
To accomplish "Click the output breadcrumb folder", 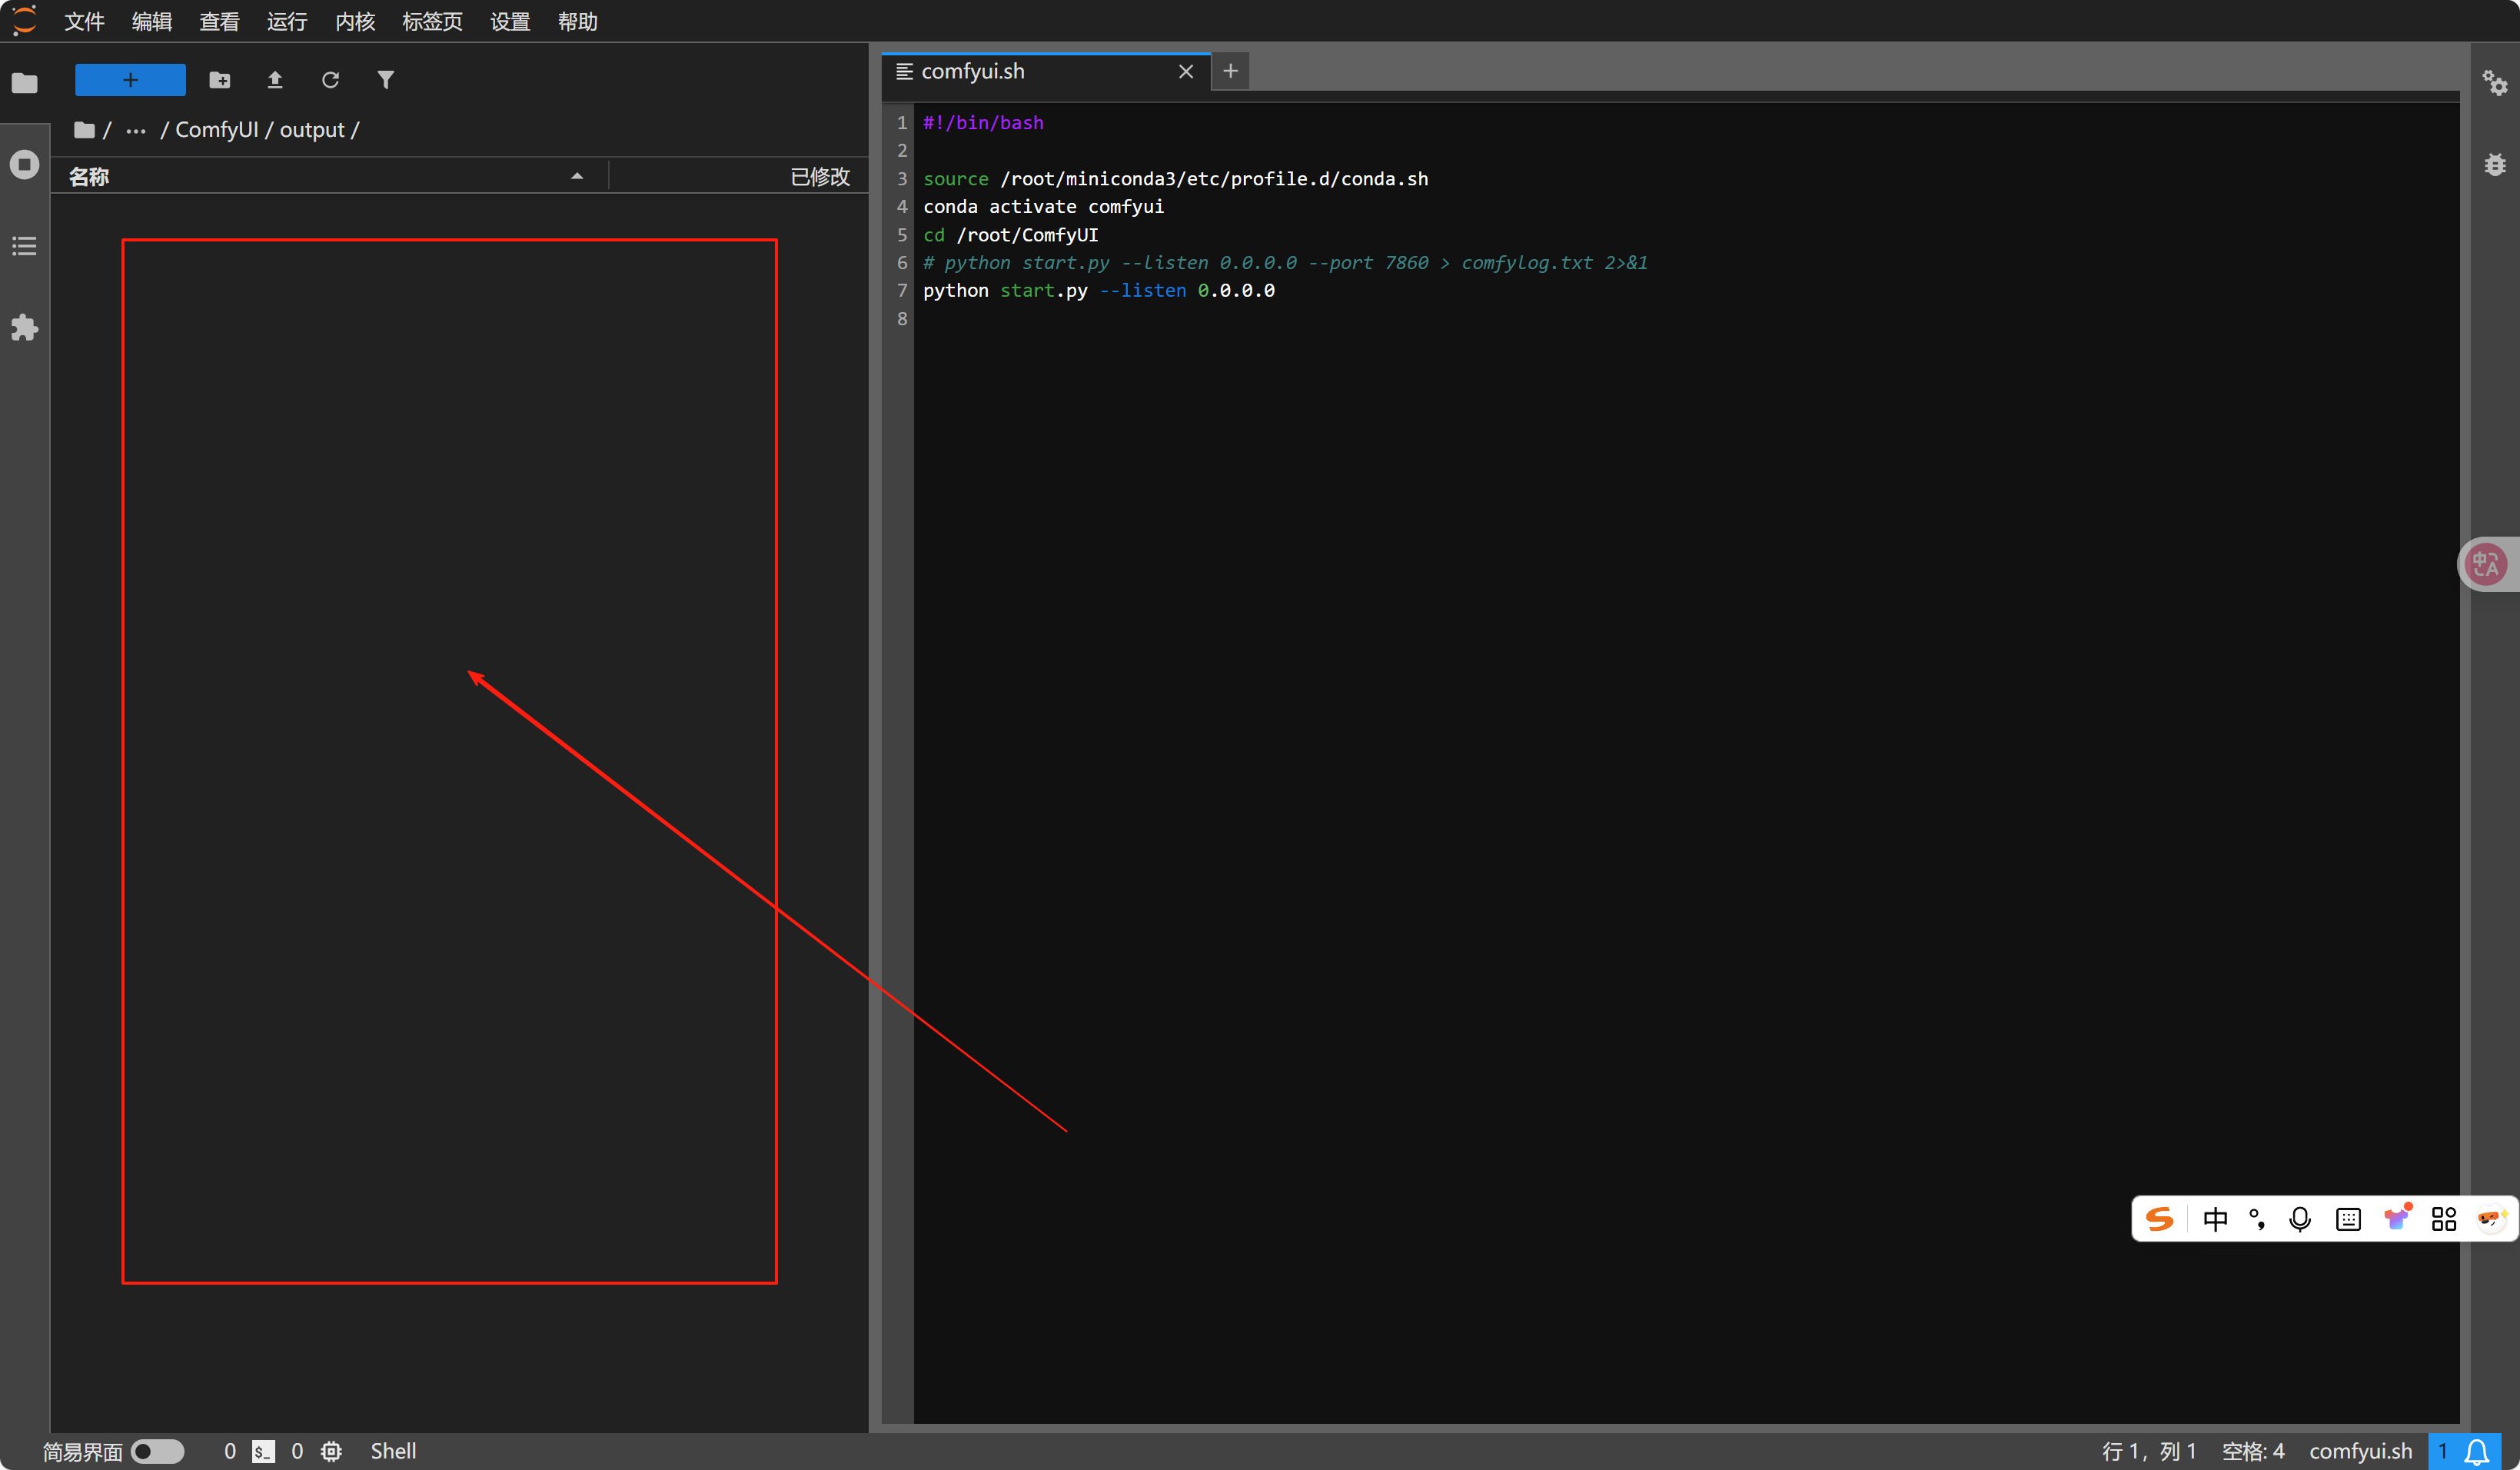I will 312,130.
